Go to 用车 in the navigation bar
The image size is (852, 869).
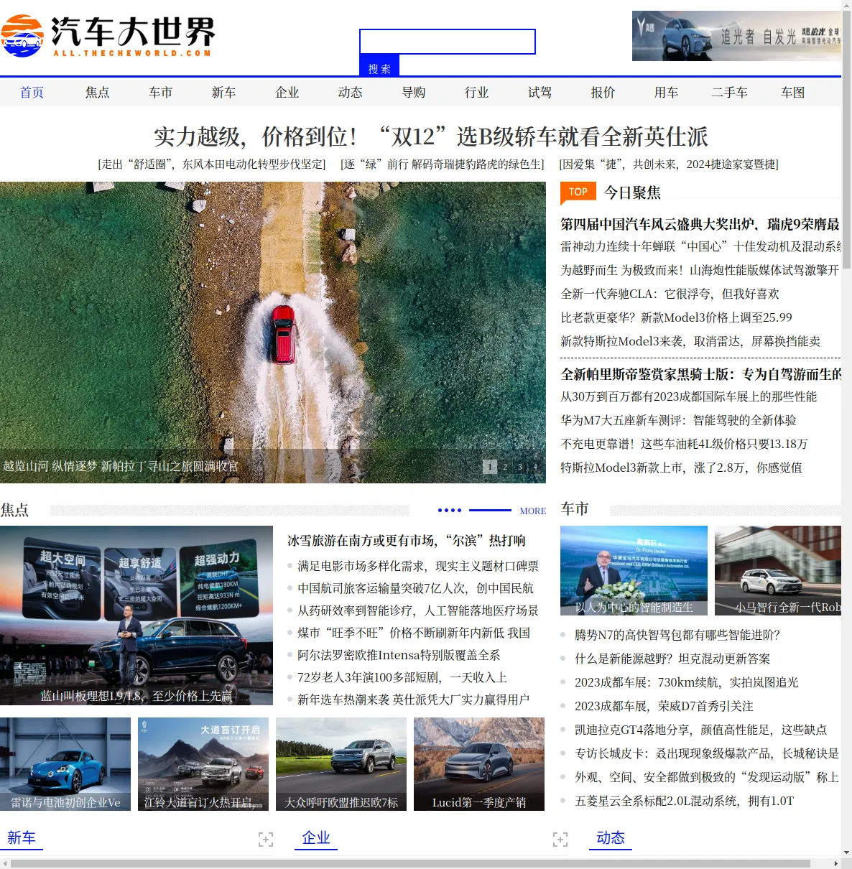pyautogui.click(x=667, y=93)
